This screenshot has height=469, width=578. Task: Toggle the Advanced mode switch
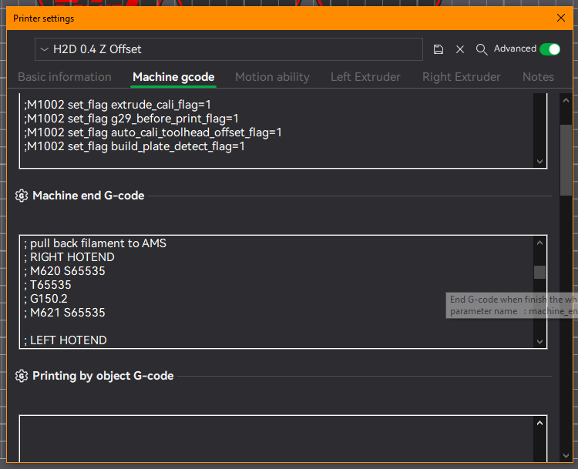549,49
